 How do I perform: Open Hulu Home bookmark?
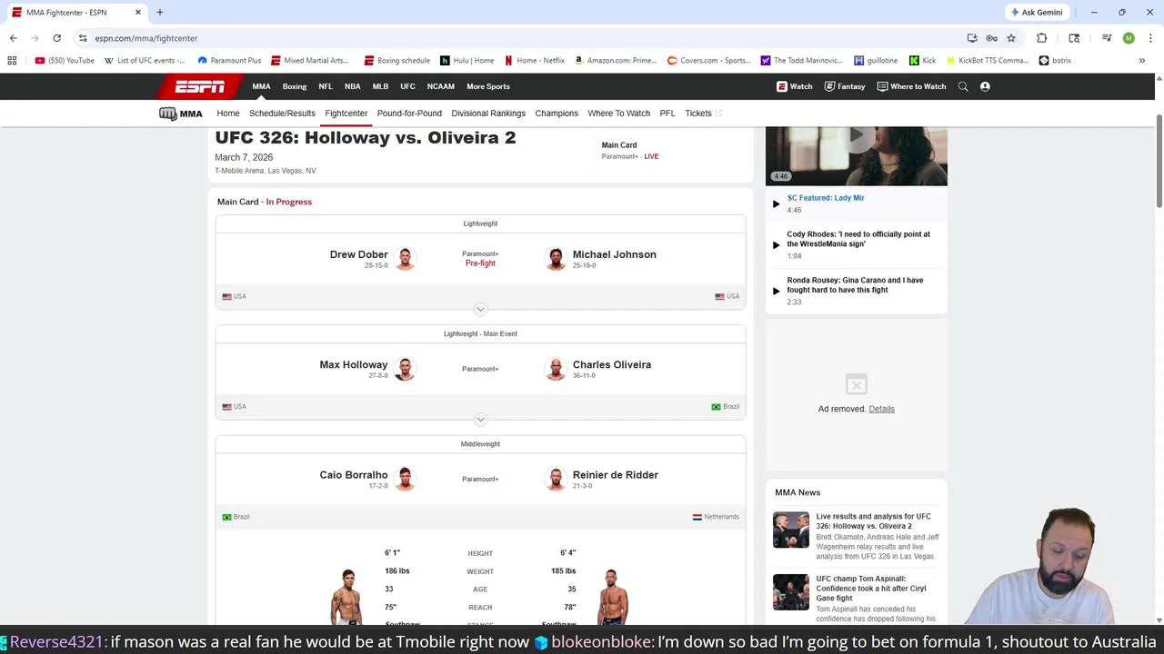click(x=467, y=61)
